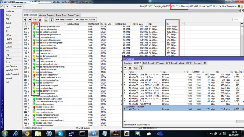This screenshot has height=137, width=244.
Task: Toggle the Hide Passwords checkbox
Action: pyautogui.click(x=220, y=6)
